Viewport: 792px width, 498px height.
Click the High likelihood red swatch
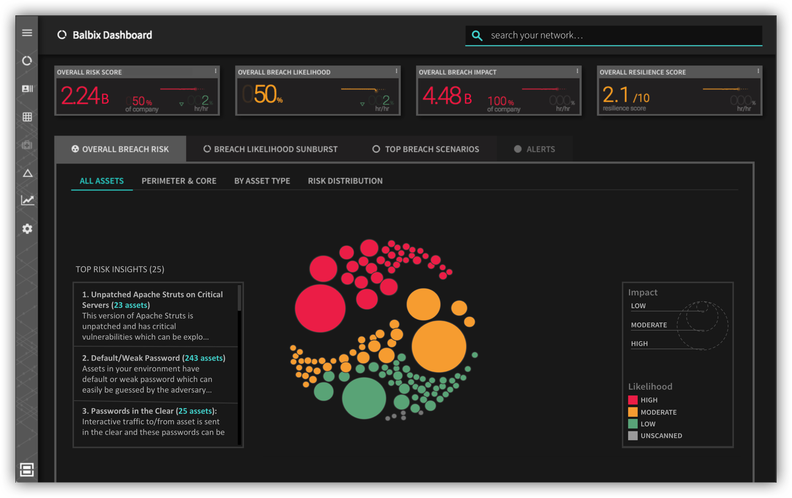pos(633,400)
